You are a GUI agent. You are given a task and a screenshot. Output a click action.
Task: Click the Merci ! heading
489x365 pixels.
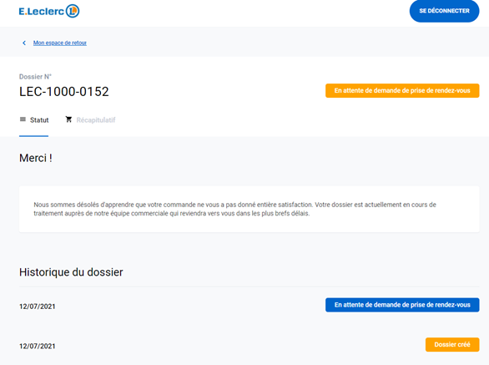point(36,158)
